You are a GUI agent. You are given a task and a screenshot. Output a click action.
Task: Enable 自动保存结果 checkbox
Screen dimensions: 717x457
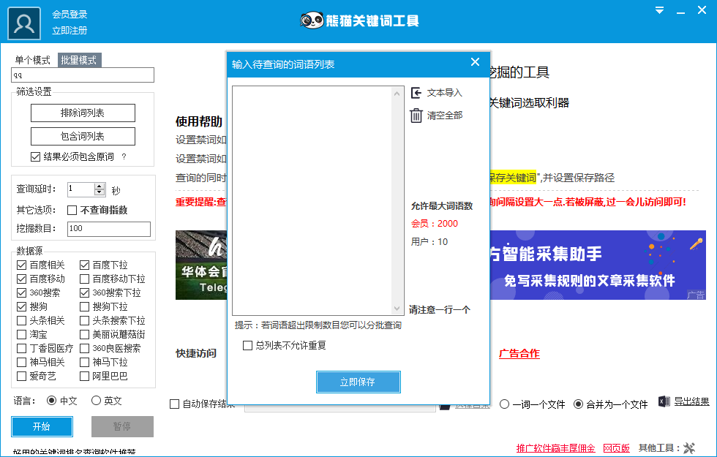point(174,404)
